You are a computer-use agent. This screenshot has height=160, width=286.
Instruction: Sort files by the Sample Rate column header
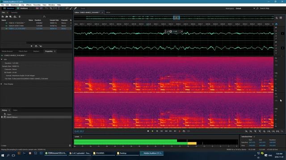tap(54, 20)
